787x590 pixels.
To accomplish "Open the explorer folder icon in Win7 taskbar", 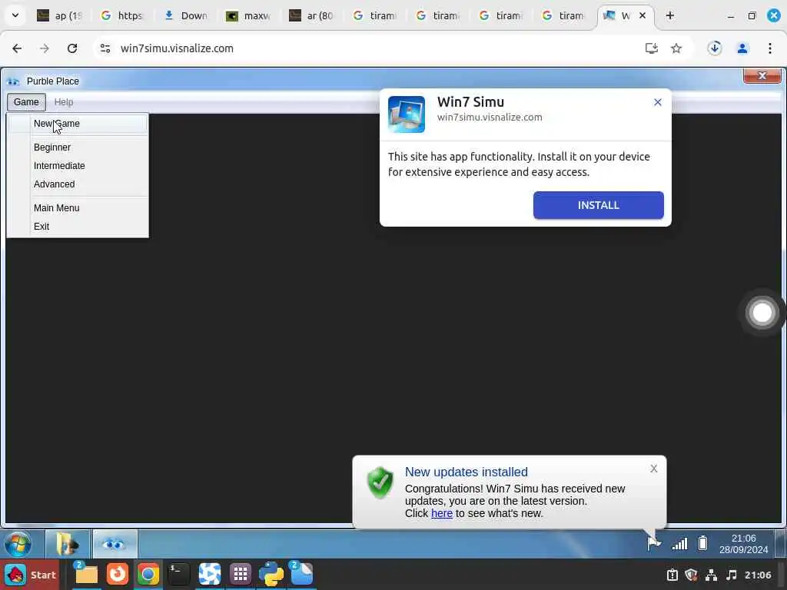I will coord(68,544).
